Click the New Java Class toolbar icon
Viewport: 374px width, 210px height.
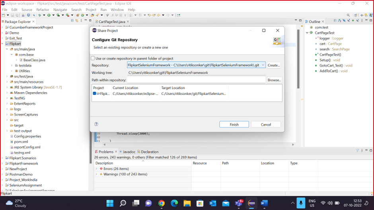[82, 15]
